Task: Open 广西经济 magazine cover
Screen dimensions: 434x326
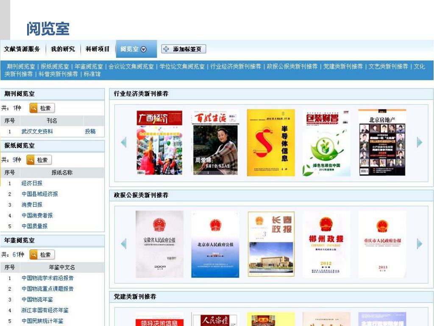Action: pyautogui.click(x=159, y=143)
